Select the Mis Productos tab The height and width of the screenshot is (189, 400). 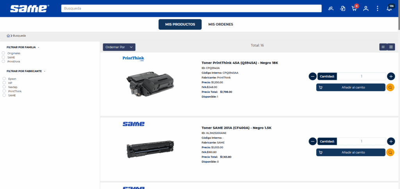(x=180, y=24)
